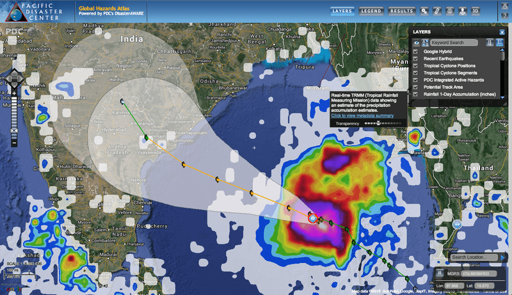Uncheck the Recent Earthquakes layer

[416, 58]
